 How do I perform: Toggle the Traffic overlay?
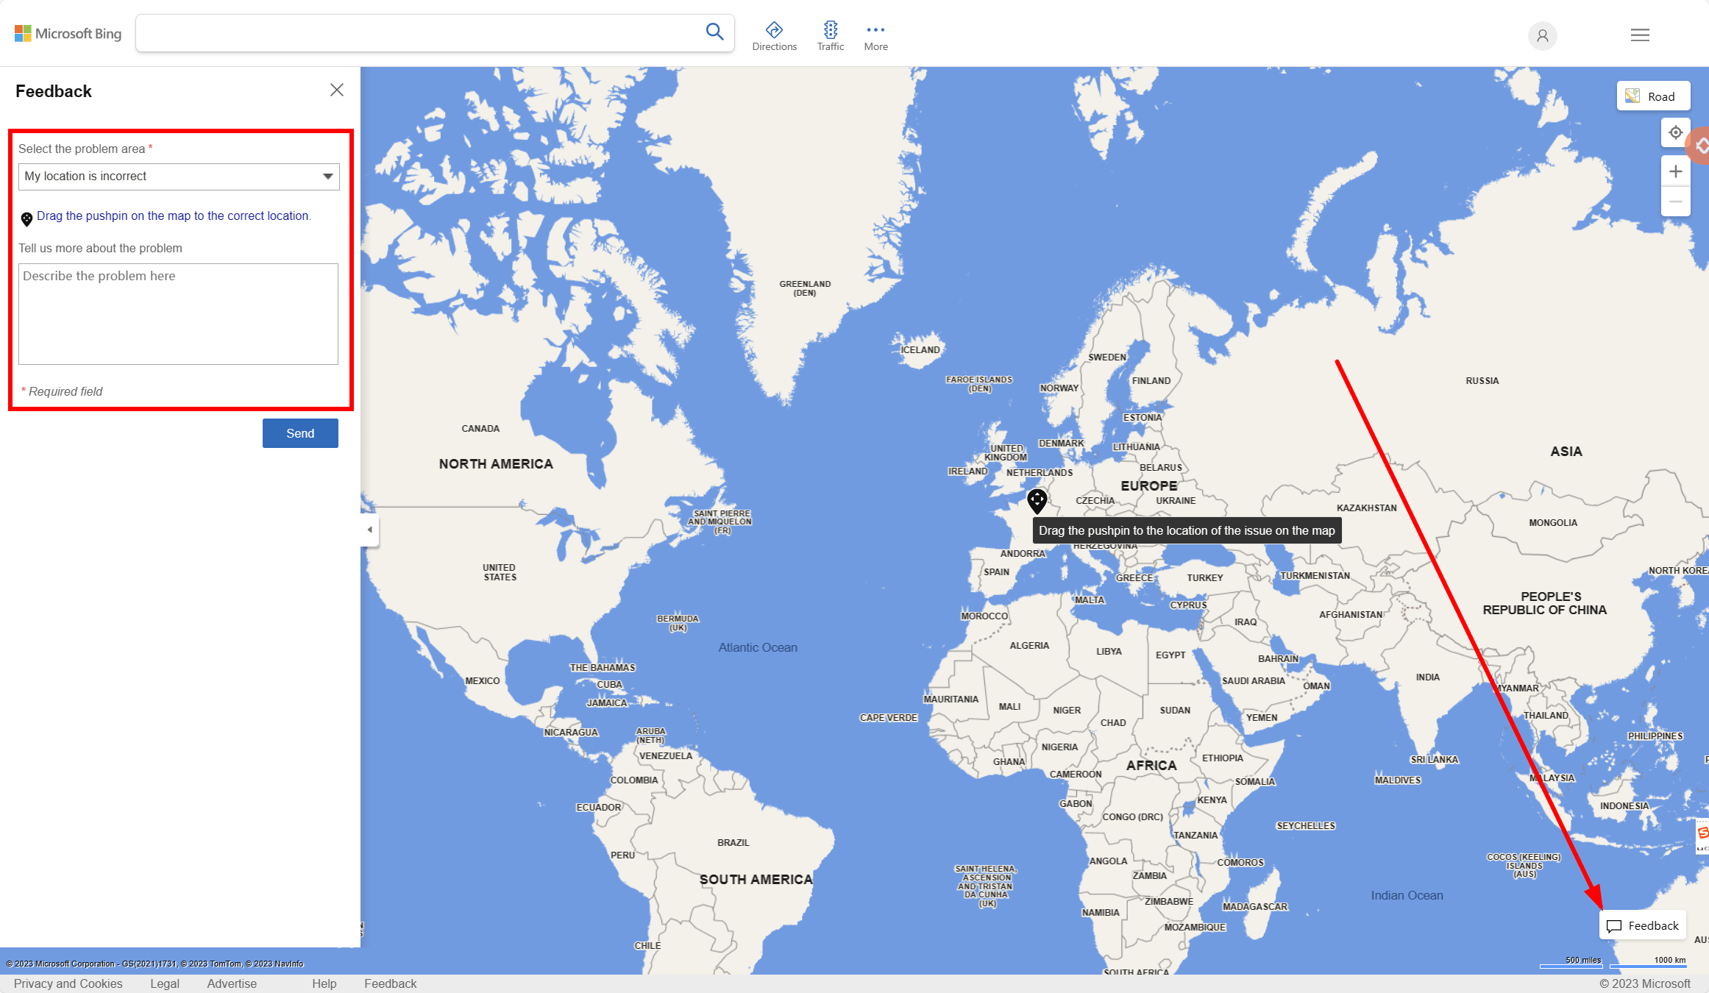pos(830,35)
